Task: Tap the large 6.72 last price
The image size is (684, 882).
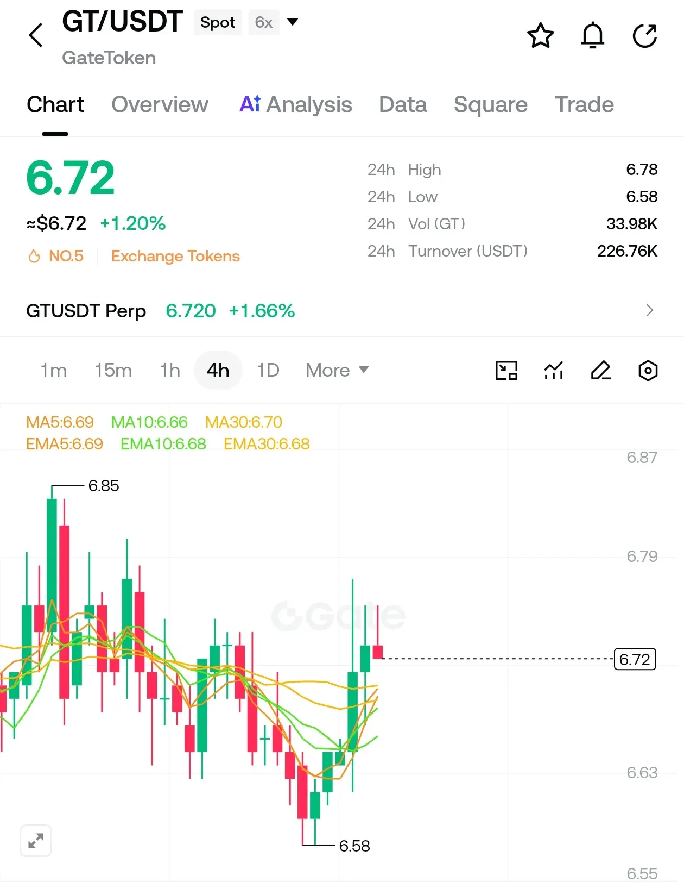Action: (x=71, y=178)
